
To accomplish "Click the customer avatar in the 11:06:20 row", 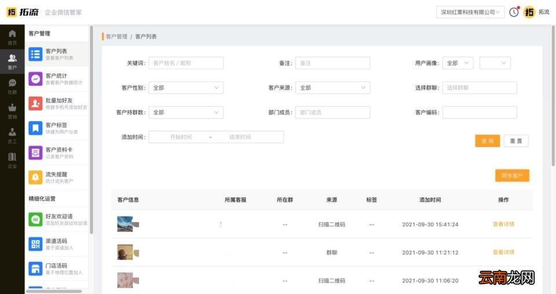I will tap(126, 280).
